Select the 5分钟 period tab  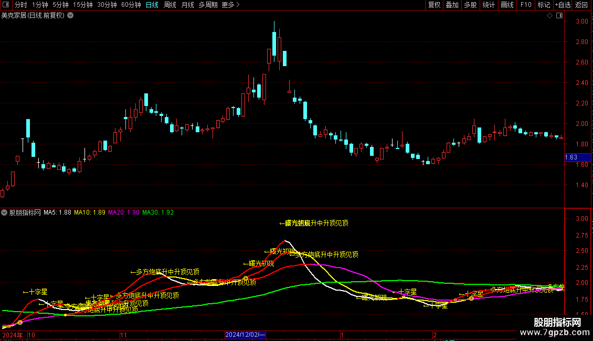click(60, 5)
